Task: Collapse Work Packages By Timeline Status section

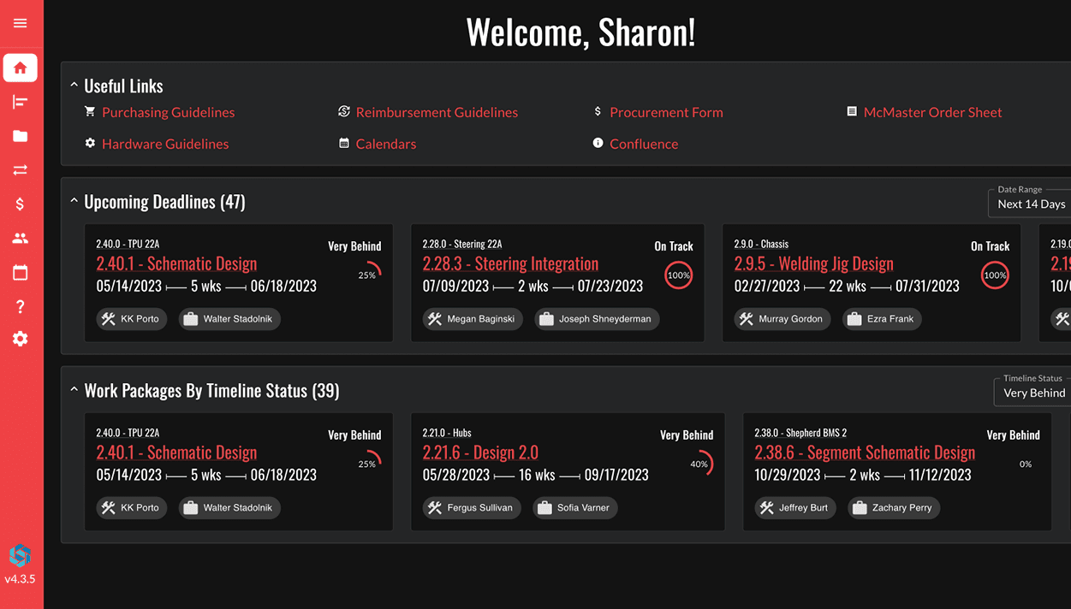Action: coord(74,391)
